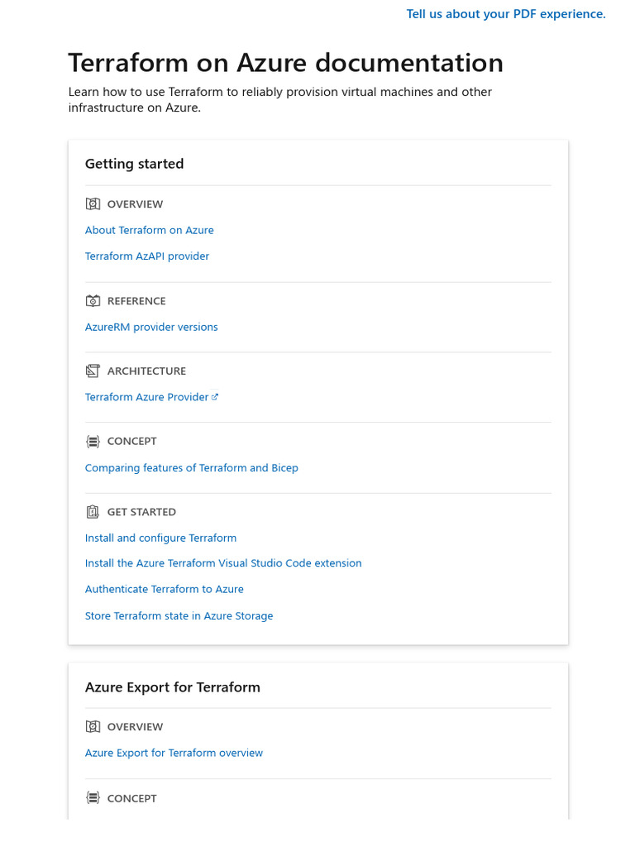Open Terraform AzAPI provider link
This screenshot has height=847, width=635.
(x=147, y=256)
